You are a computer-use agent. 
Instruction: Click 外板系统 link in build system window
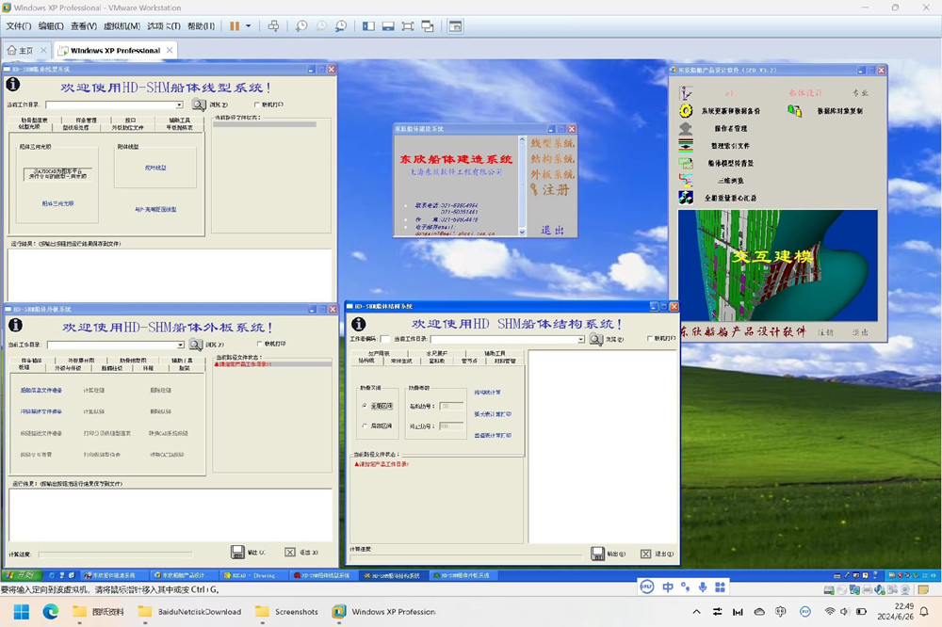click(x=552, y=174)
